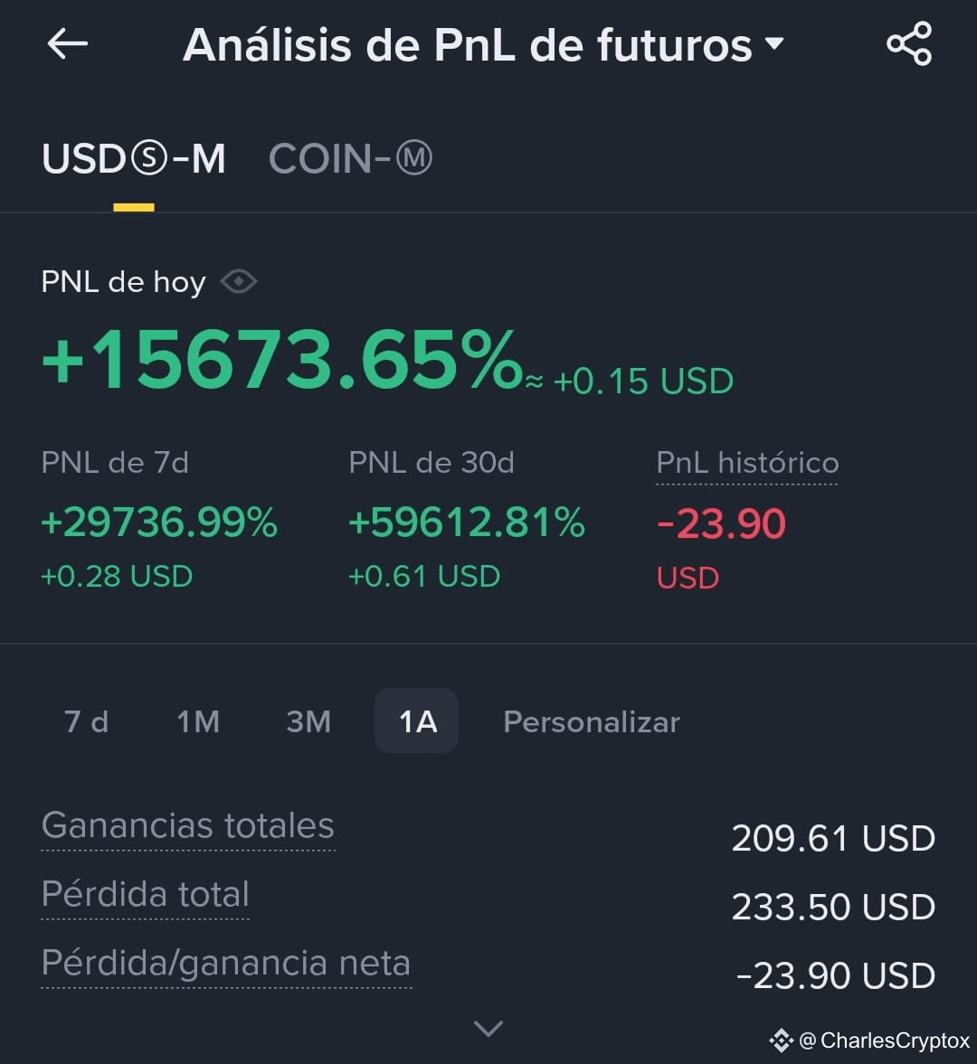Tap the Binance logo watermark icon
This screenshot has height=1064, width=977.
782,1040
